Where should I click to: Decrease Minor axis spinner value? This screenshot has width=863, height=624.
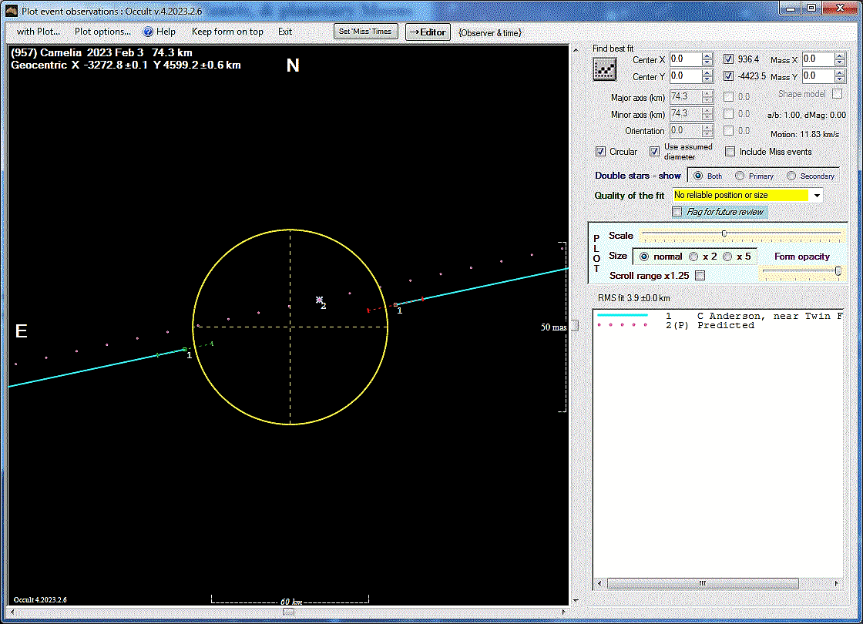coord(708,117)
